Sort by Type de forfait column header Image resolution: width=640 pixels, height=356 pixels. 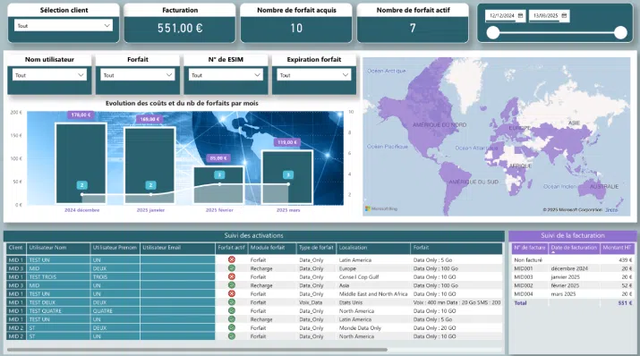click(x=316, y=248)
